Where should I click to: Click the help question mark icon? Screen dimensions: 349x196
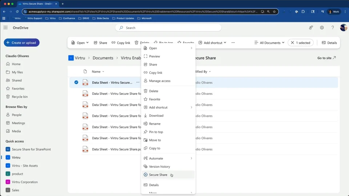point(332,28)
